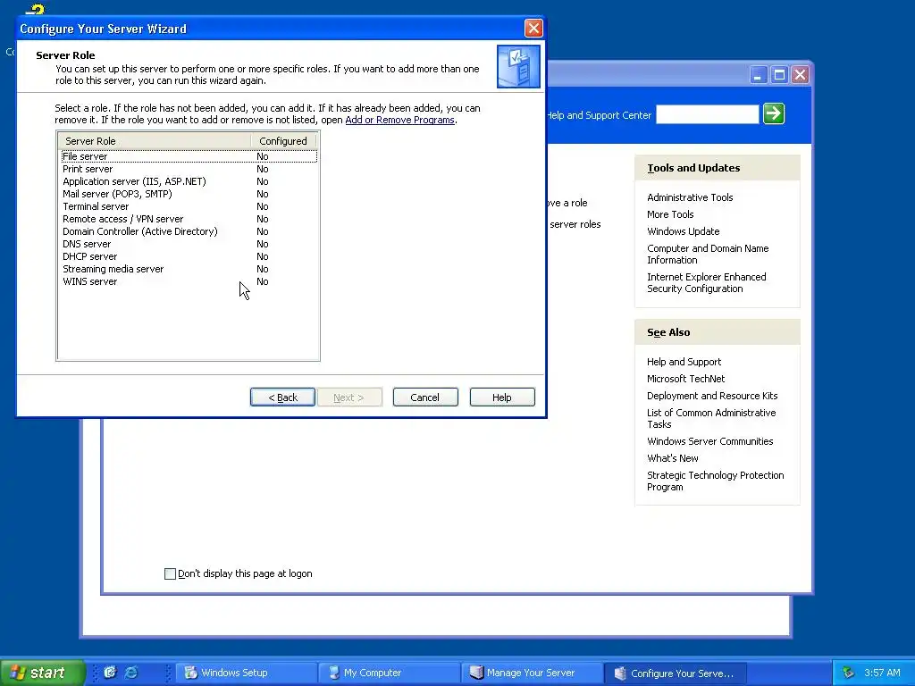Select the File server role row
Viewport: 915px width, 686px height.
189,156
